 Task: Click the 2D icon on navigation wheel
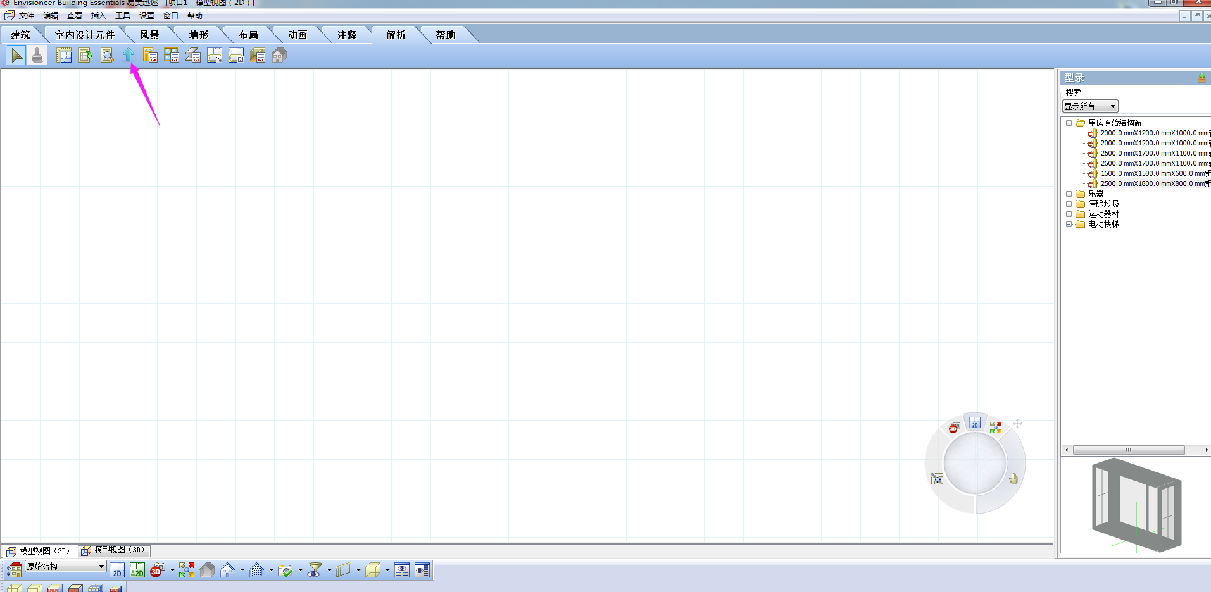coord(975,423)
